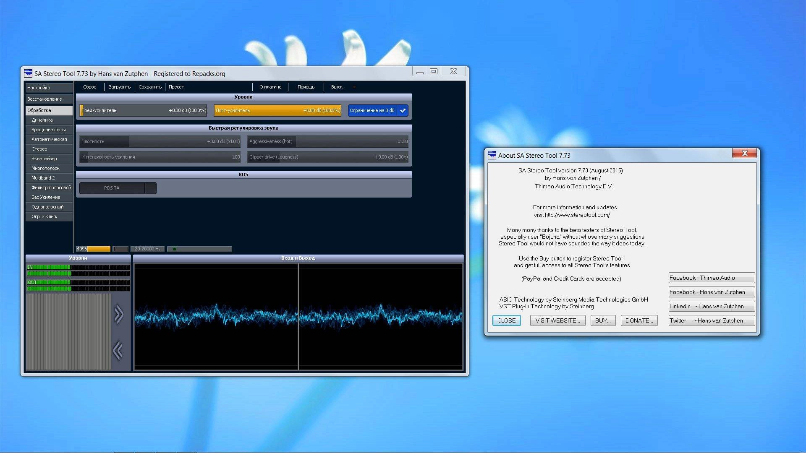Viewport: 806px width, 453px height.
Task: Click the OUT level meter
Action: [79, 285]
